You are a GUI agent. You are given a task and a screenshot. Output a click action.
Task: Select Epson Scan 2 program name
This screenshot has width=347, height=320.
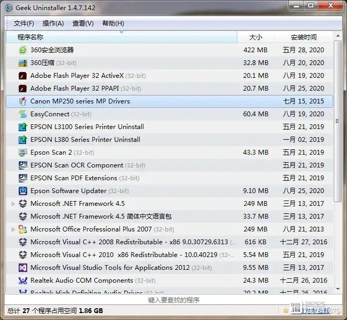tap(51, 153)
